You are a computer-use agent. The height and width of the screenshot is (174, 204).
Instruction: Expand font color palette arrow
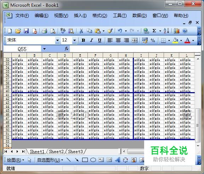[193, 40]
